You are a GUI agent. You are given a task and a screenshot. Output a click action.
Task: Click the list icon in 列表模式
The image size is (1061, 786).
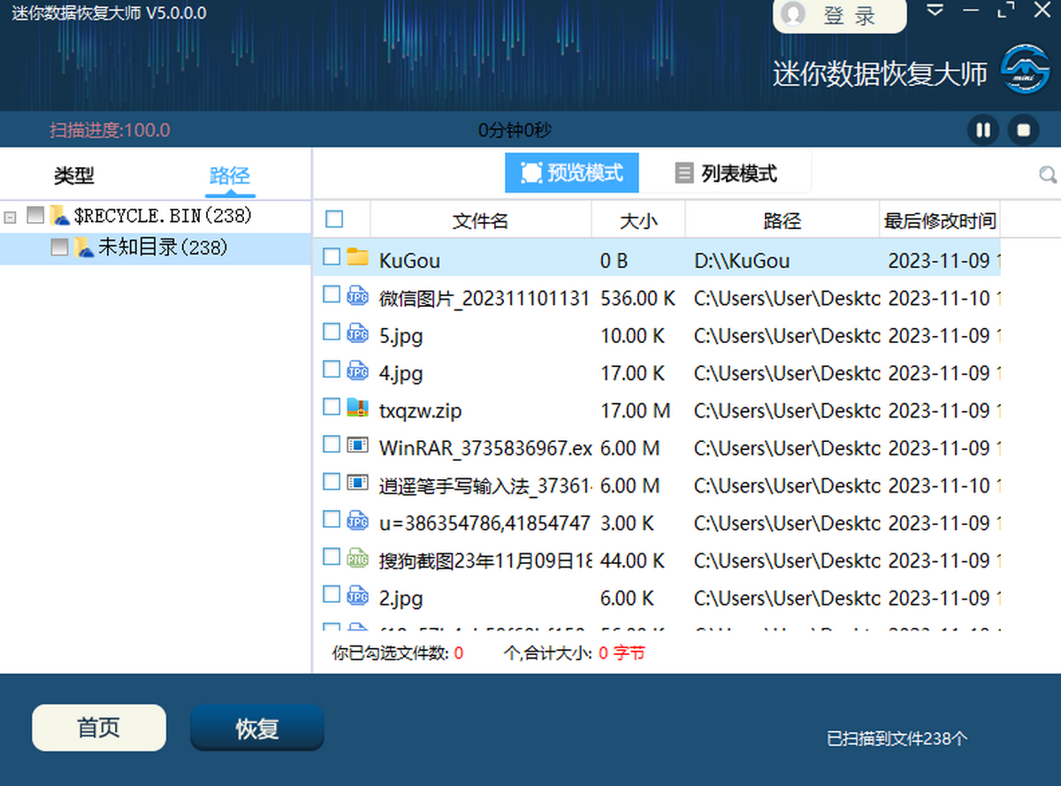(x=683, y=172)
